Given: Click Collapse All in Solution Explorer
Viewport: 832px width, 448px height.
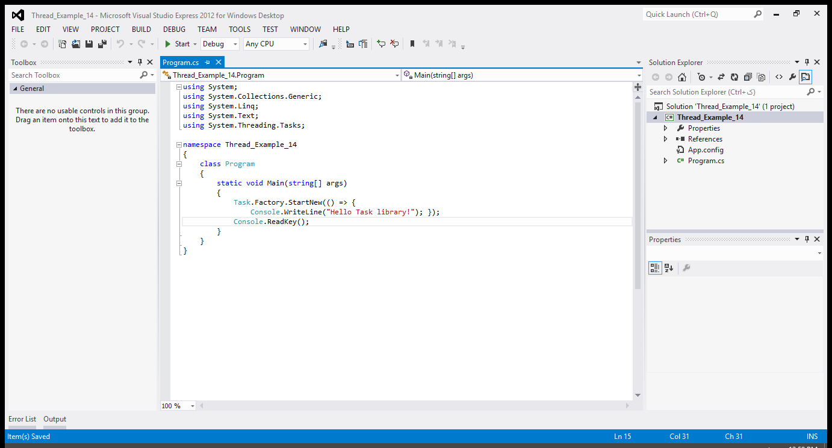Looking at the screenshot, I should pos(748,77).
